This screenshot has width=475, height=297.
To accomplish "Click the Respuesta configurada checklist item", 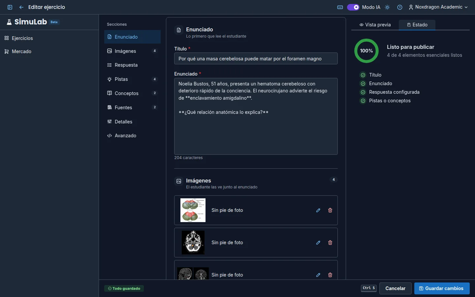I will tap(390, 92).
